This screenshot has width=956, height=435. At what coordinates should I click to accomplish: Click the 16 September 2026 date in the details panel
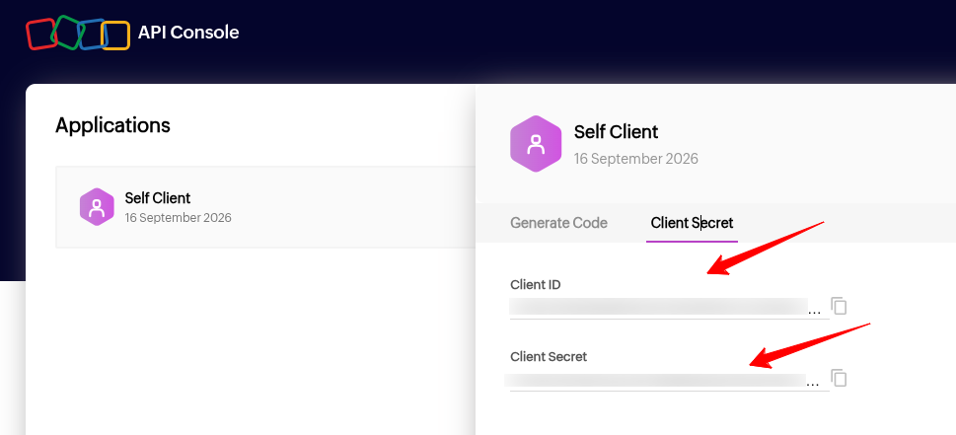[x=636, y=159]
